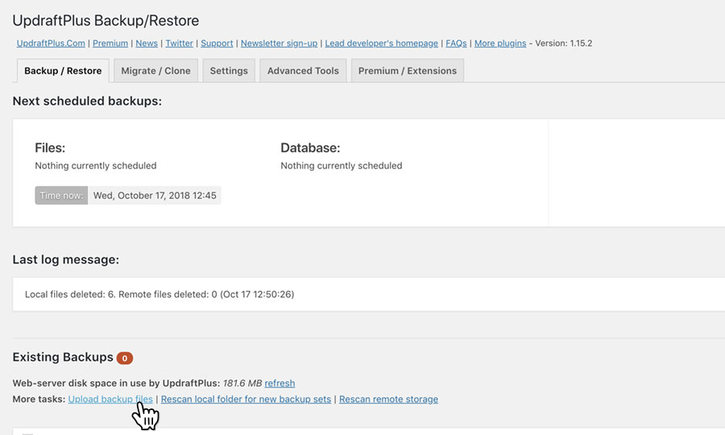Screen dimensions: 725x435
Task: Switch to the Settings tab
Action: tap(229, 71)
